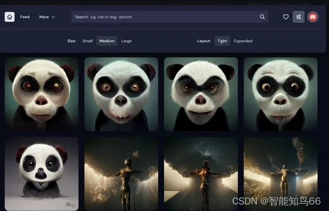Open the Discord profile avatar
Image resolution: width=329 pixels, height=211 pixels.
coord(313,17)
